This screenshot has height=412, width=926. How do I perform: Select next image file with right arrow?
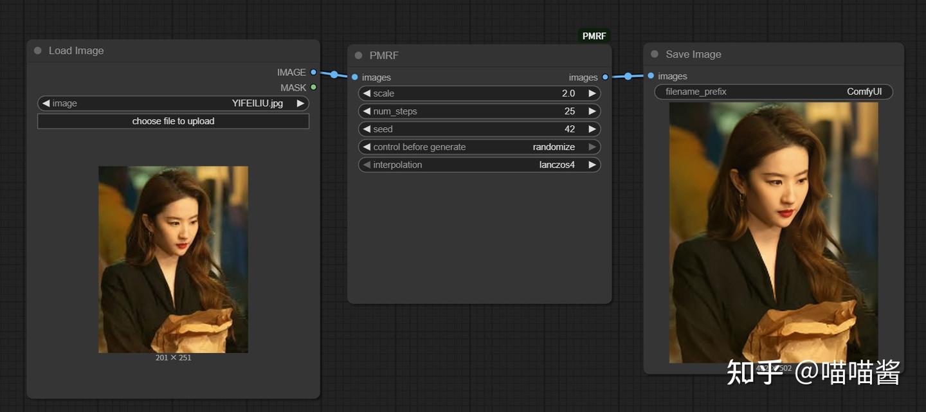[300, 103]
